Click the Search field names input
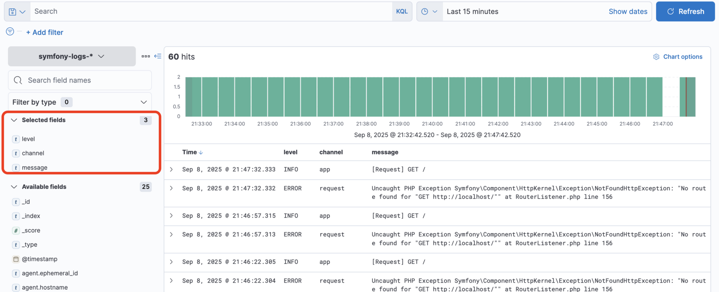 click(x=86, y=80)
